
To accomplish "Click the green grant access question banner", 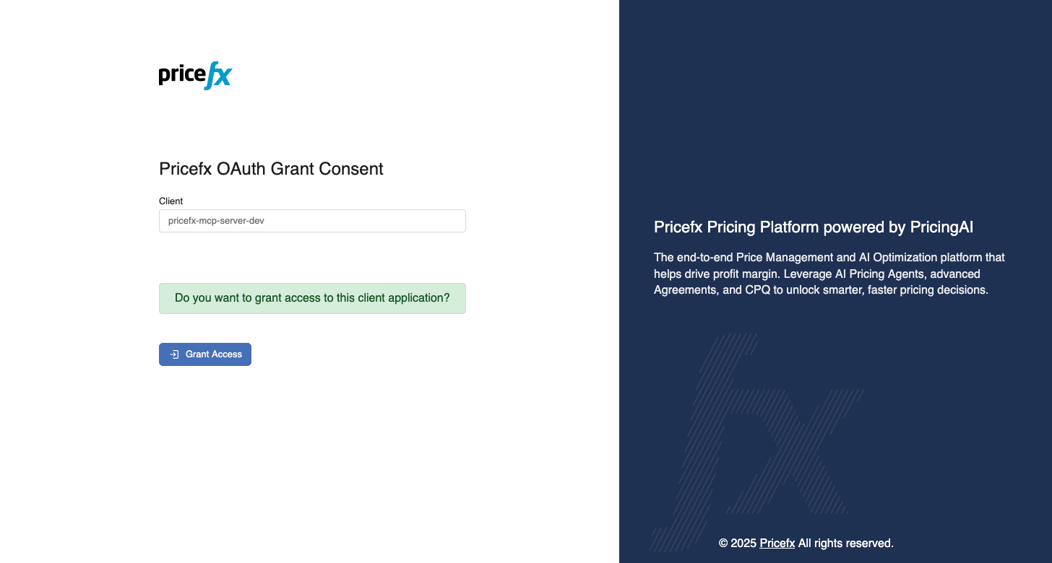I will tap(312, 298).
